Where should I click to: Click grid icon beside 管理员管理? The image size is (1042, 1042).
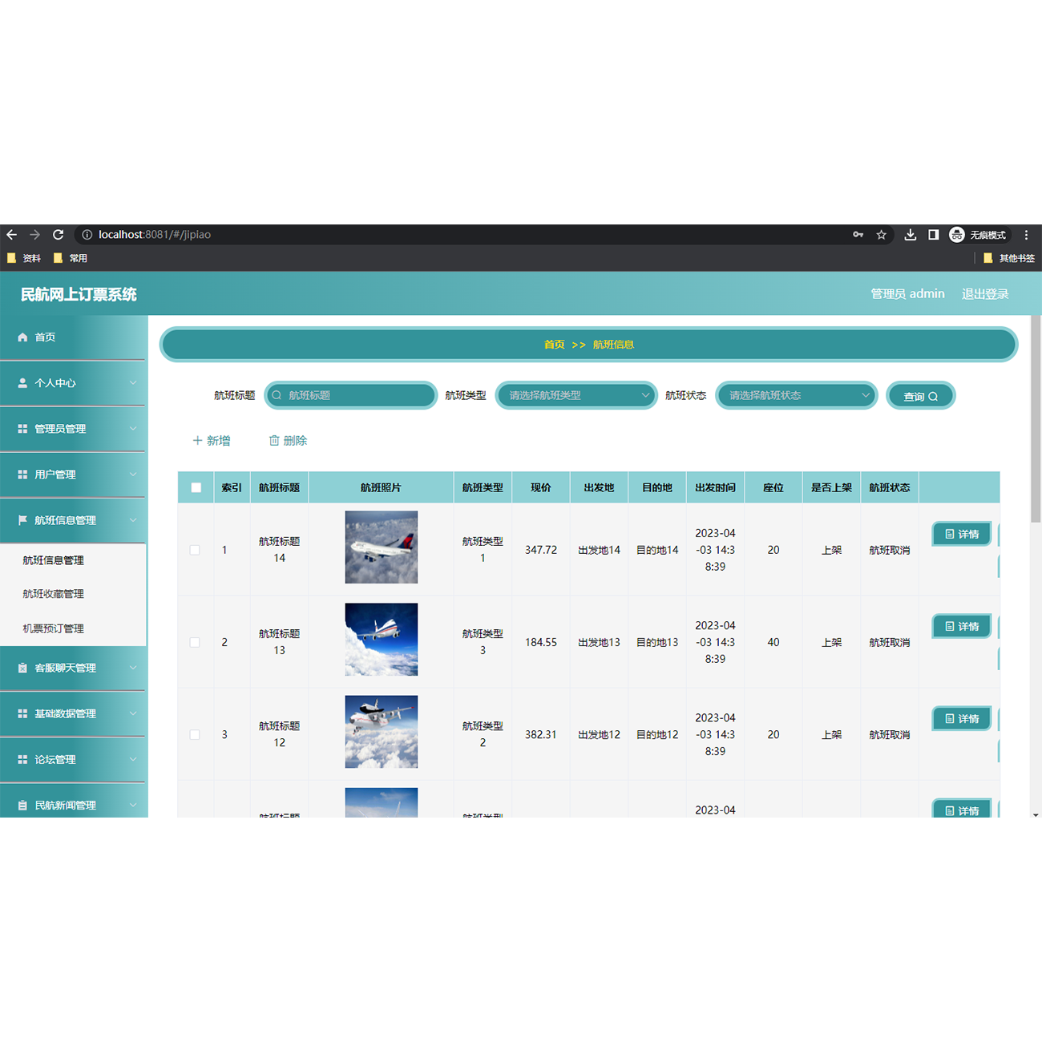[22, 429]
